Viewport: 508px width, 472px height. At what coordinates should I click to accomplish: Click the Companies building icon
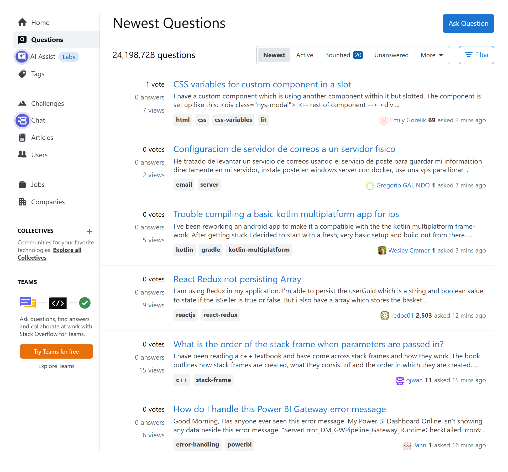(22, 202)
